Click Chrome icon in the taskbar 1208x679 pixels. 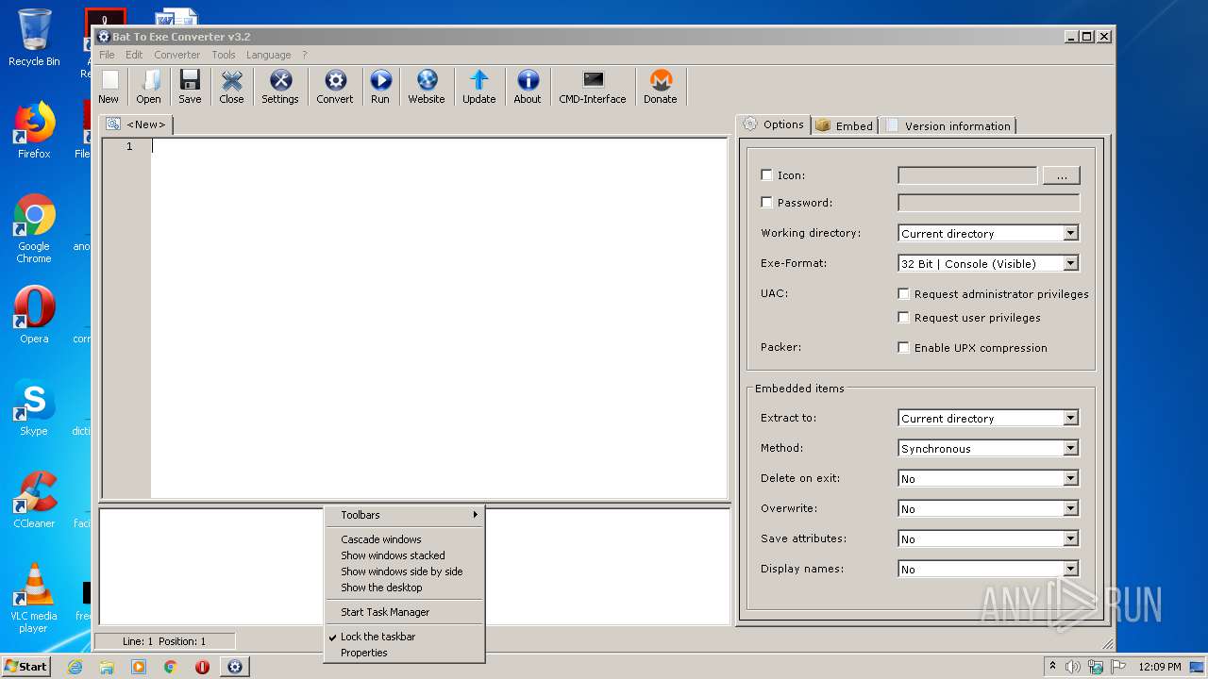171,667
